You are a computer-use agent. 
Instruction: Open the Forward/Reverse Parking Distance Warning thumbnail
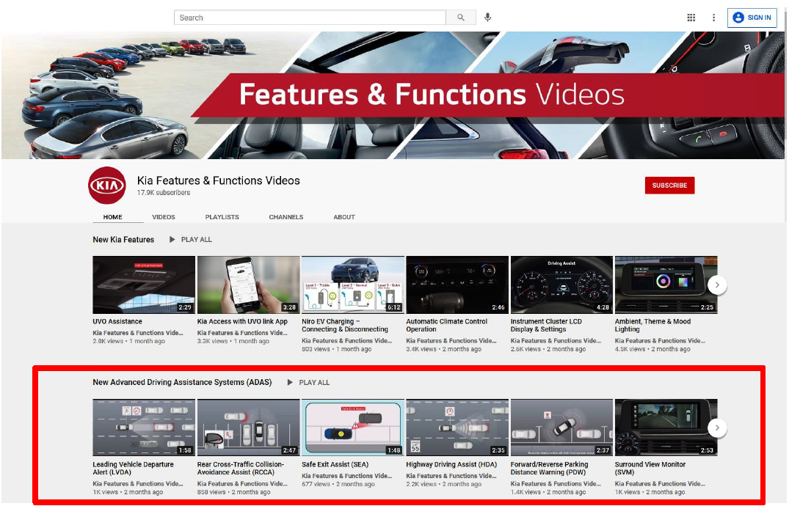click(x=561, y=428)
